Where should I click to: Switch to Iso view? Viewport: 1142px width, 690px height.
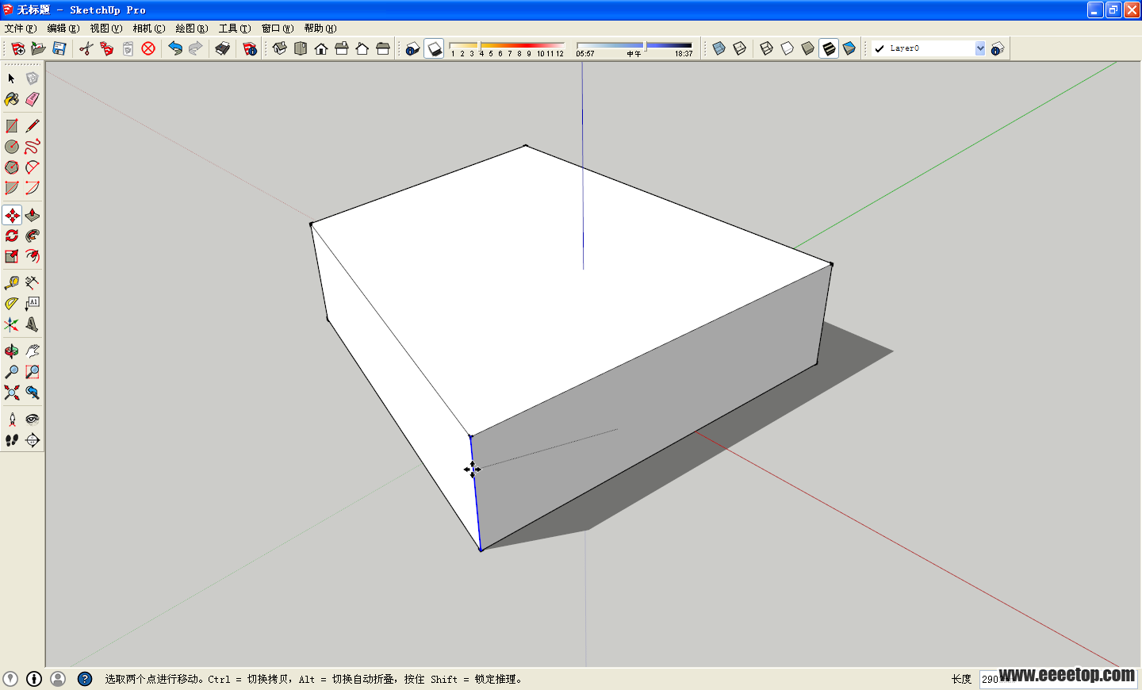(x=280, y=48)
